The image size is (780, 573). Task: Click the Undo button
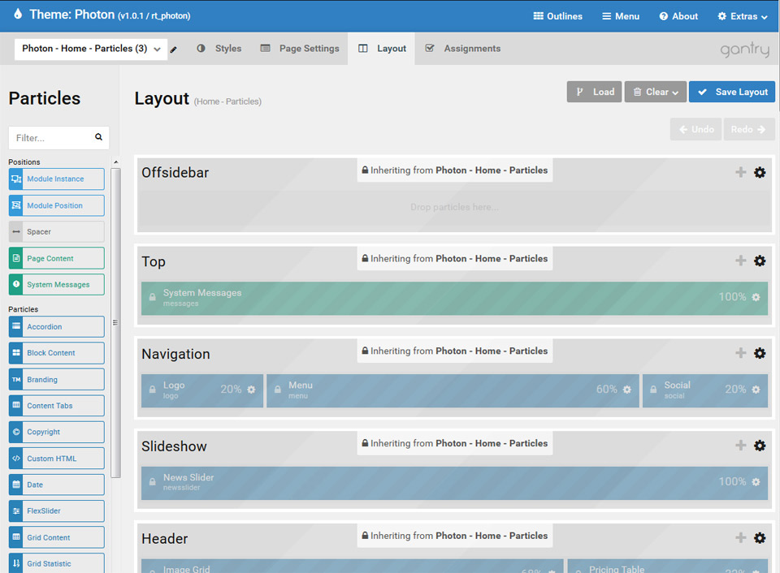tap(696, 129)
